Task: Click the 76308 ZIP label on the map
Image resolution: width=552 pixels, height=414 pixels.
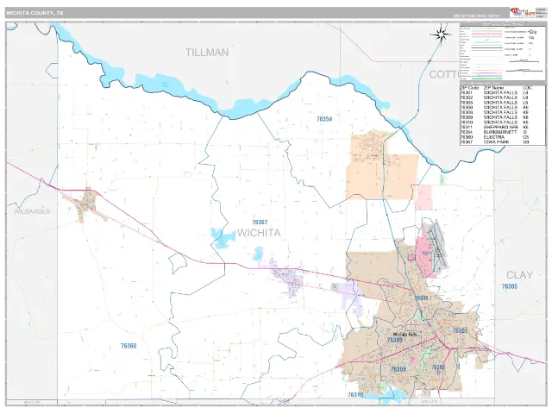Action: (398, 369)
